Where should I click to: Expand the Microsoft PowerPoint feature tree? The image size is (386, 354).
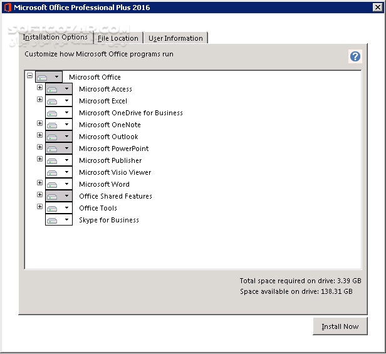[39, 147]
